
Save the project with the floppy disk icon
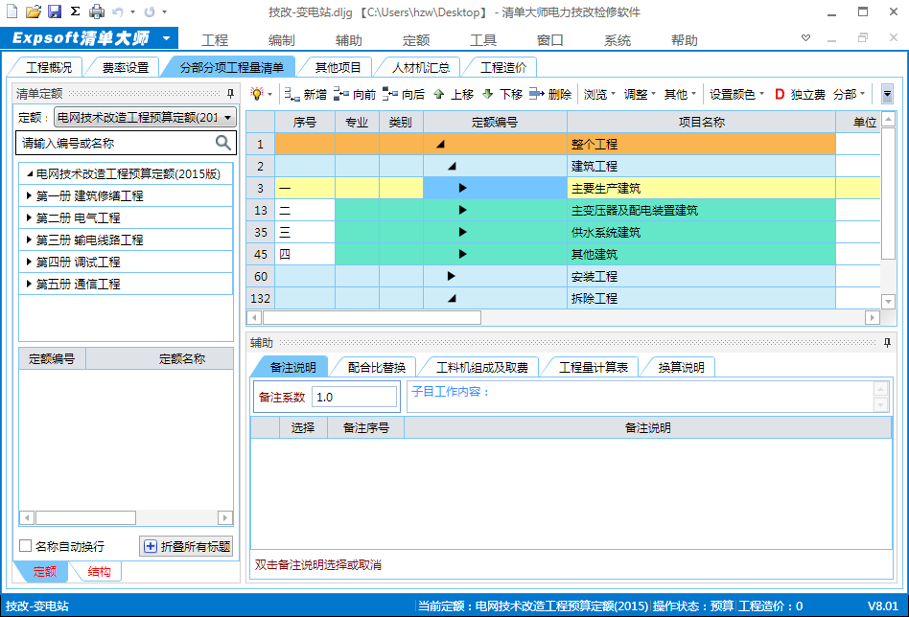(x=55, y=11)
